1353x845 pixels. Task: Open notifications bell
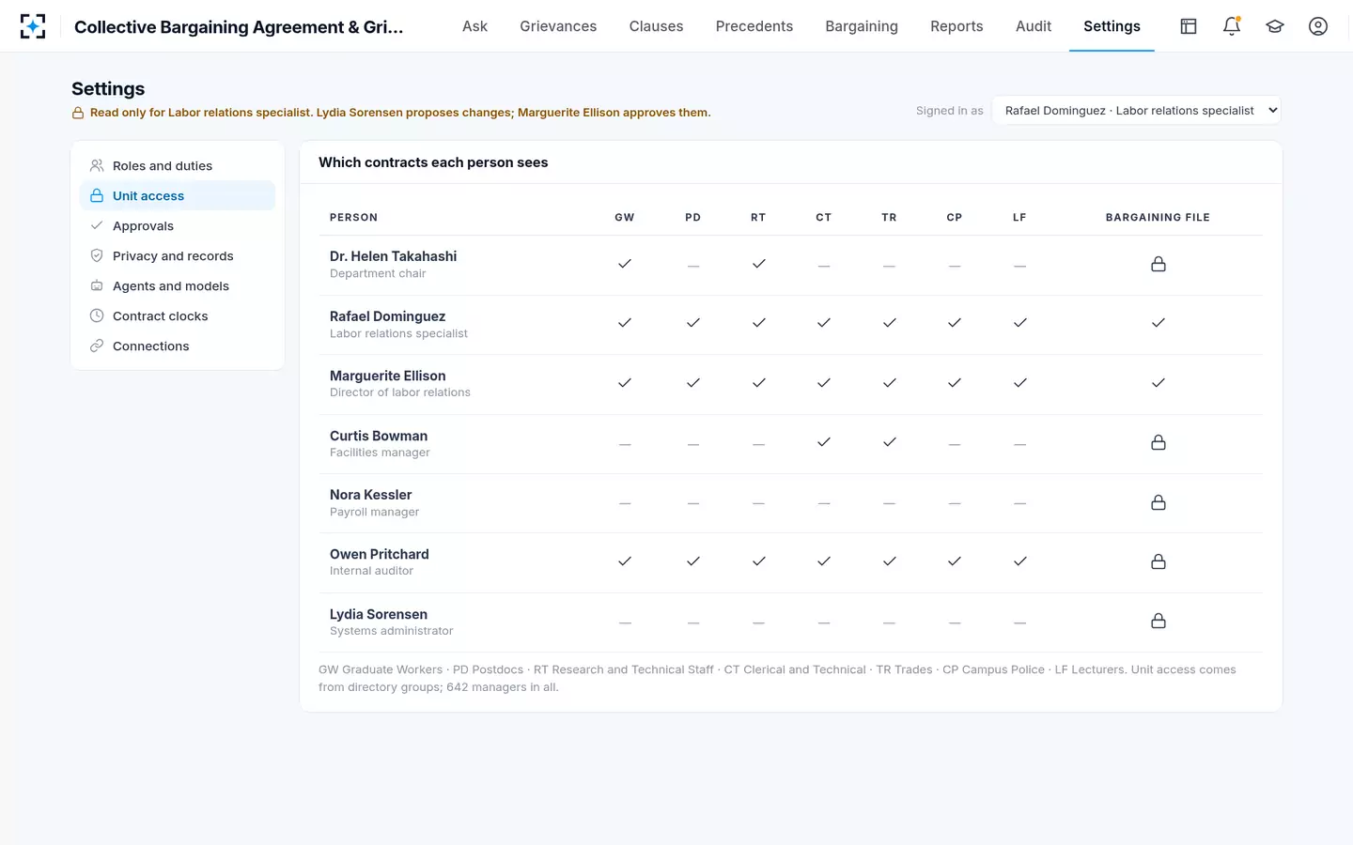point(1232,26)
